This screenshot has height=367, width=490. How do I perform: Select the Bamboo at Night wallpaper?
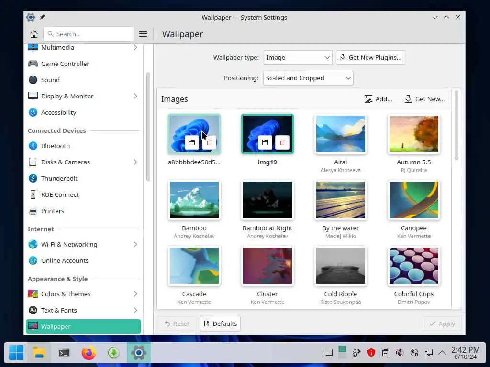267,200
